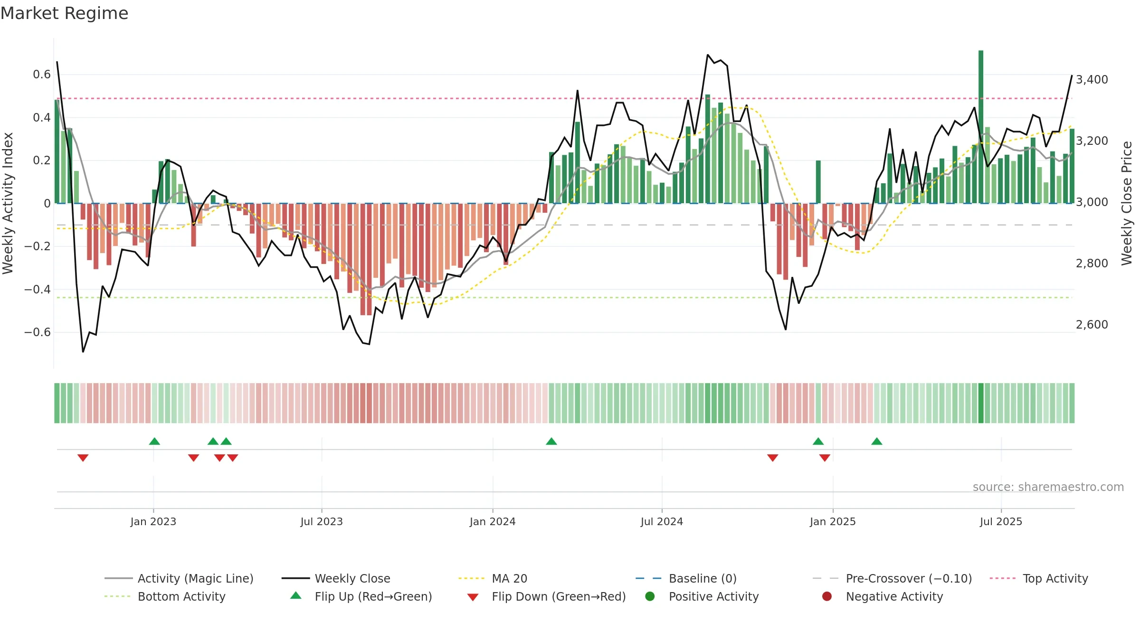Click the green flip-up triangle near March 2024
Image resolution: width=1140 pixels, height=641 pixels.
(x=551, y=441)
